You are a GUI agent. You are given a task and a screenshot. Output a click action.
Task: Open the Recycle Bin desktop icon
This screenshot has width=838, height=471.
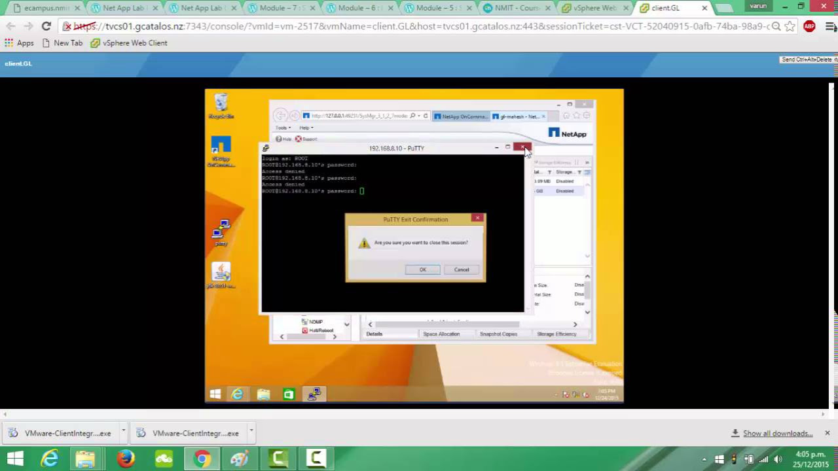point(221,107)
